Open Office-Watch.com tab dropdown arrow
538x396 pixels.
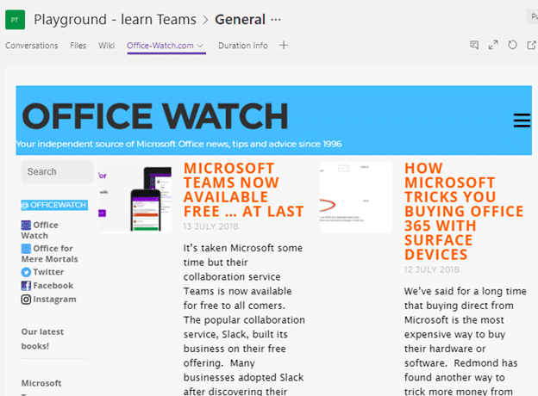click(201, 46)
